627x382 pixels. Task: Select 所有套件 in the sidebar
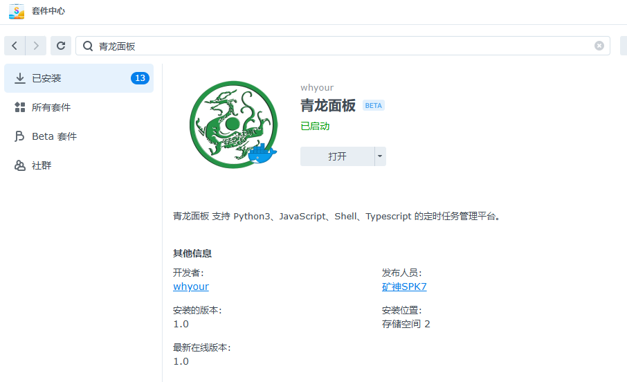[x=79, y=107]
